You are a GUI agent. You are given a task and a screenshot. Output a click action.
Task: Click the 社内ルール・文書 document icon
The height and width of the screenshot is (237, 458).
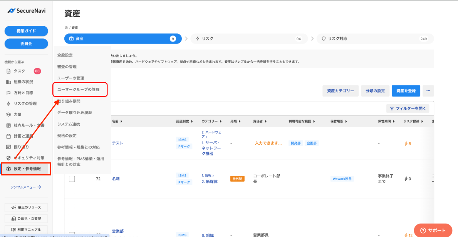pyautogui.click(x=8, y=125)
